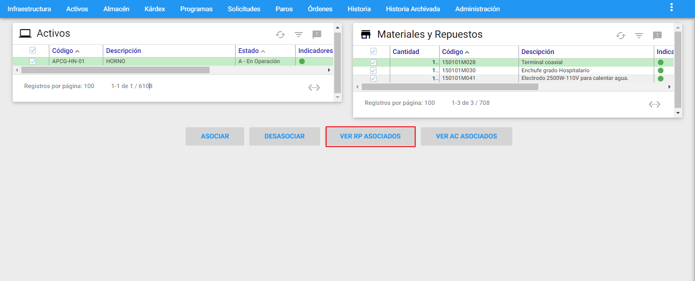This screenshot has height=281, width=695.
Task: Open the comment icon in Activos panel
Action: pyautogui.click(x=316, y=35)
